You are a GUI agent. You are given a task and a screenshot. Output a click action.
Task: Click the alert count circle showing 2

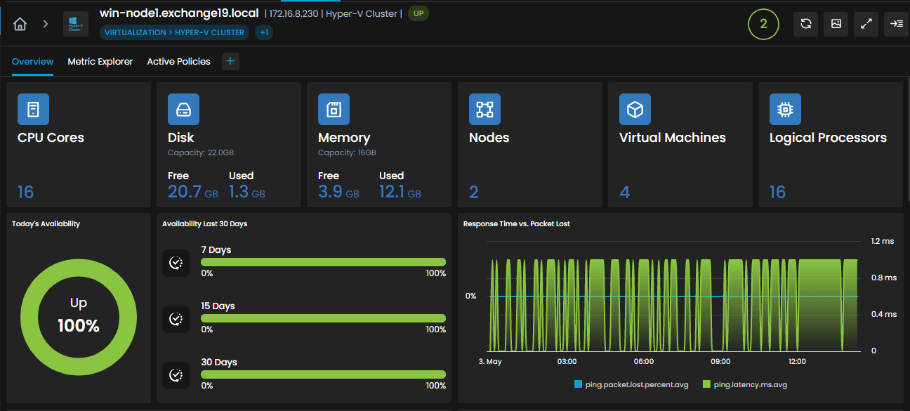pyautogui.click(x=763, y=24)
